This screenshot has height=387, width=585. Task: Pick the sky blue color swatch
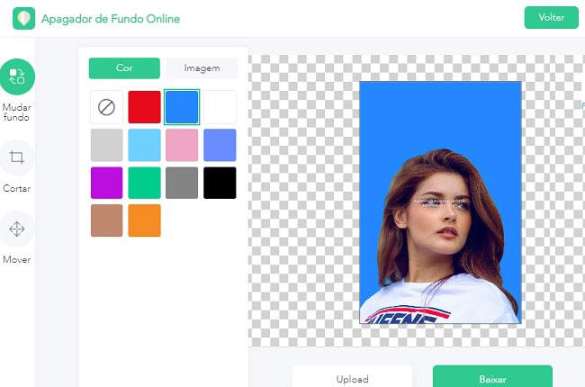coord(144,145)
